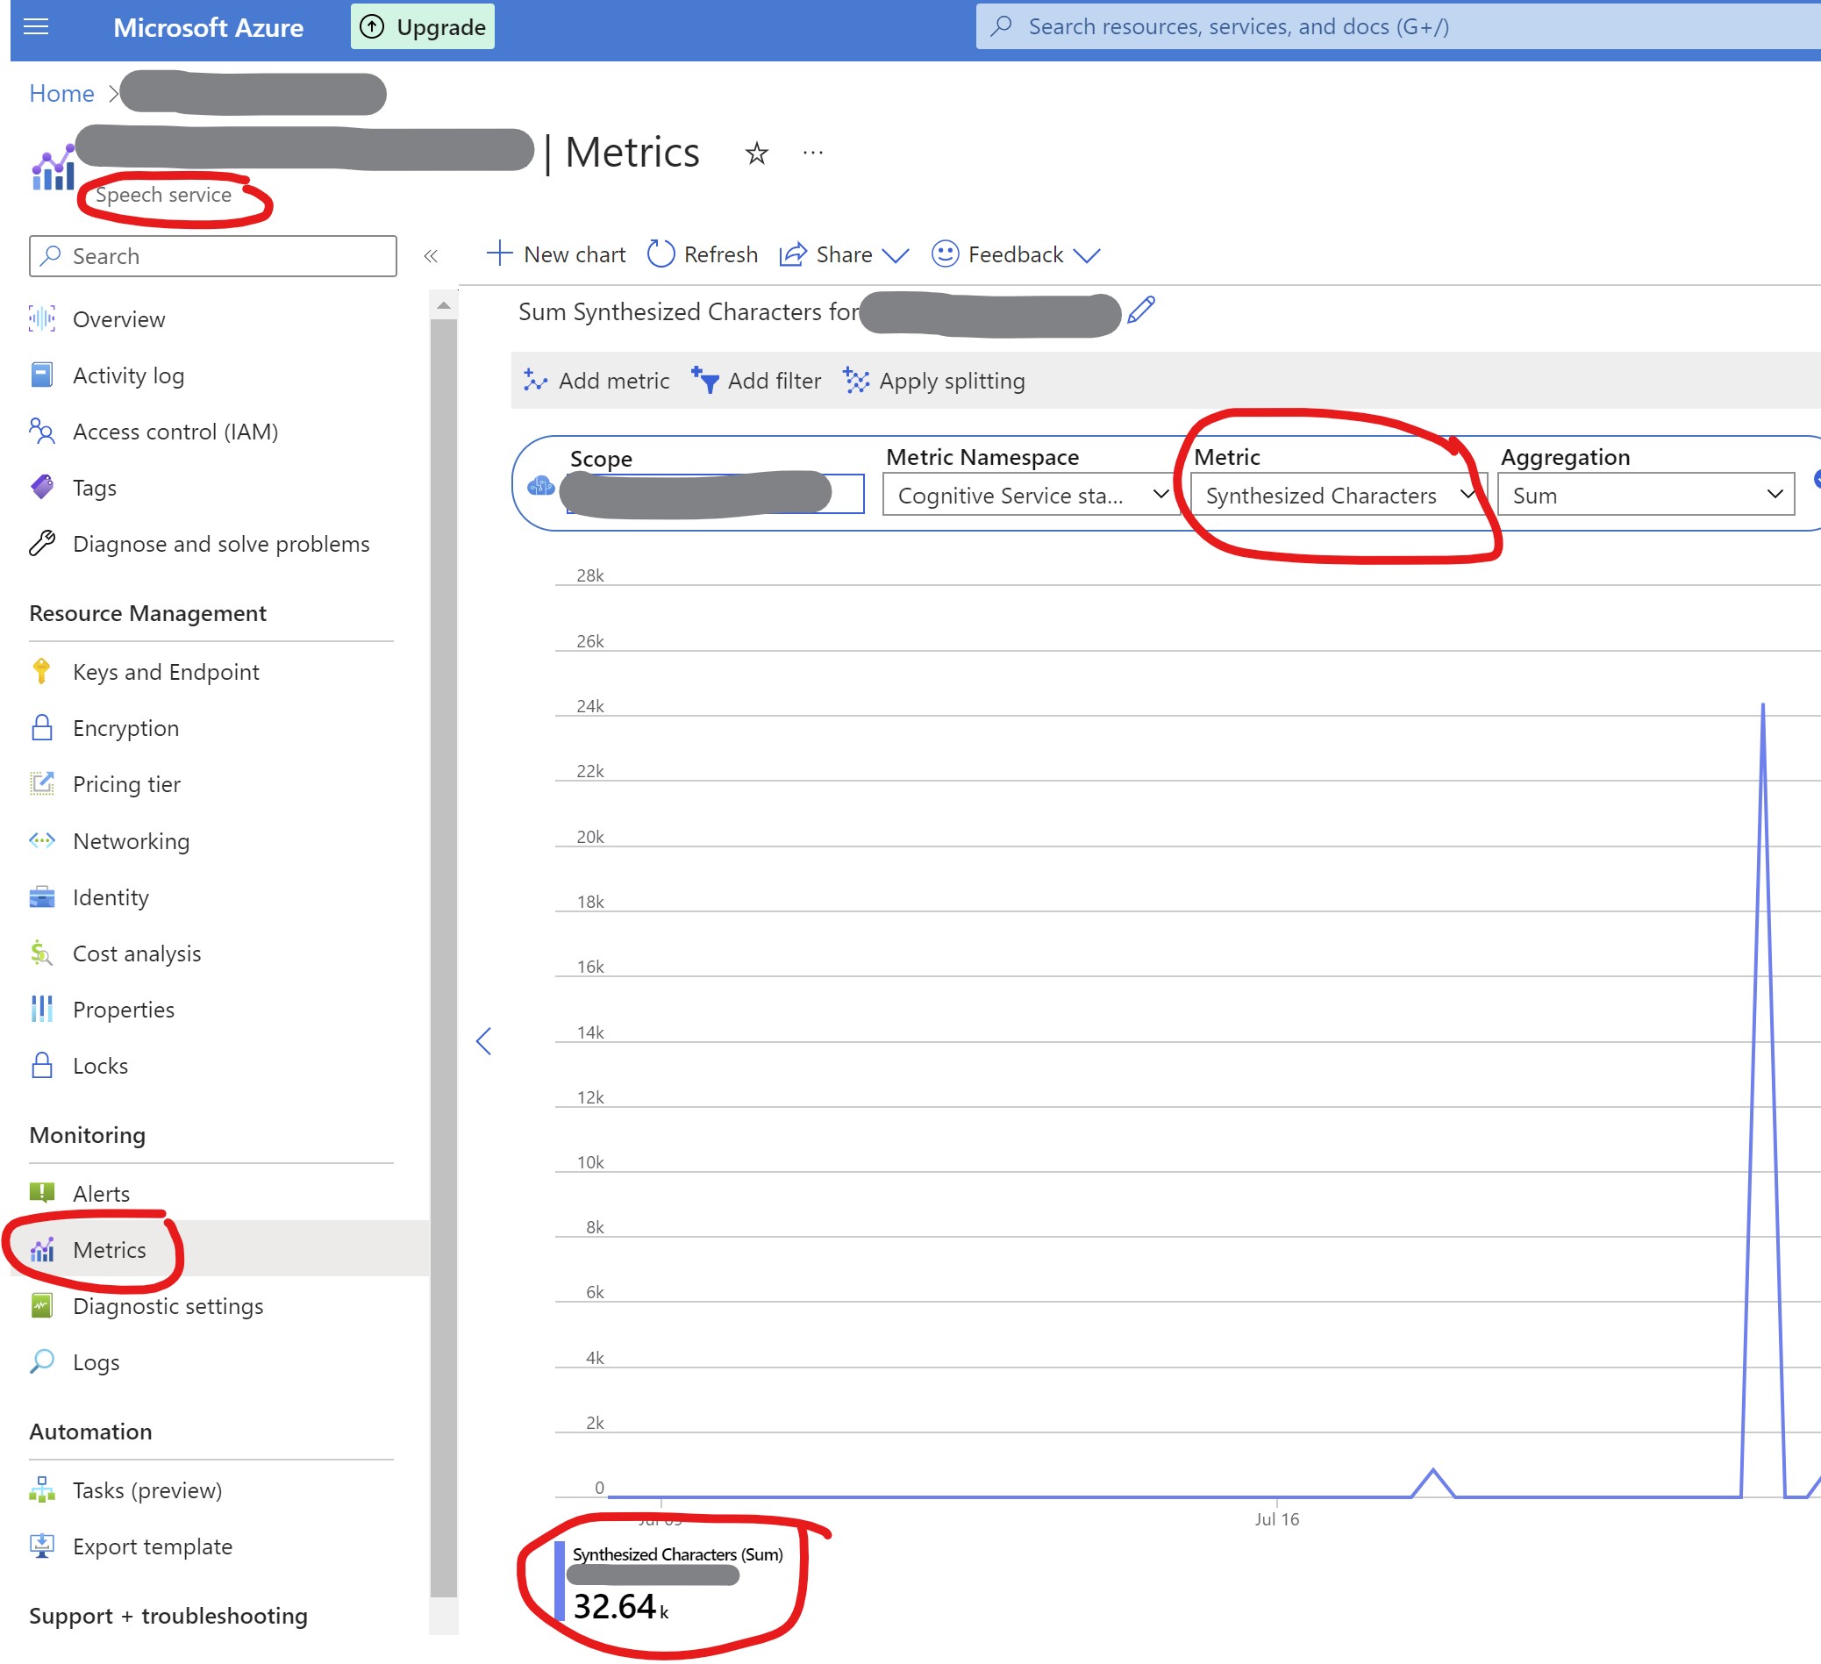Click the Logs magnifier icon
The width and height of the screenshot is (1821, 1664).
coord(42,1362)
